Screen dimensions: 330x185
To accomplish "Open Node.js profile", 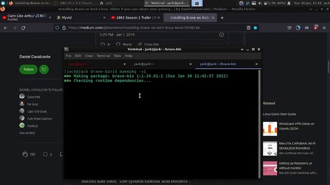I will click(x=32, y=126).
